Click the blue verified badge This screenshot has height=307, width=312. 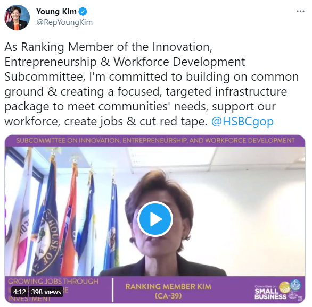coord(83,12)
